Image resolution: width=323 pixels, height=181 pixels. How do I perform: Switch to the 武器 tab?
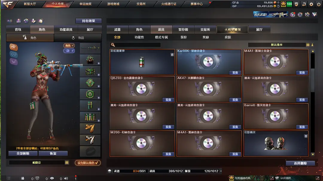[118, 30]
